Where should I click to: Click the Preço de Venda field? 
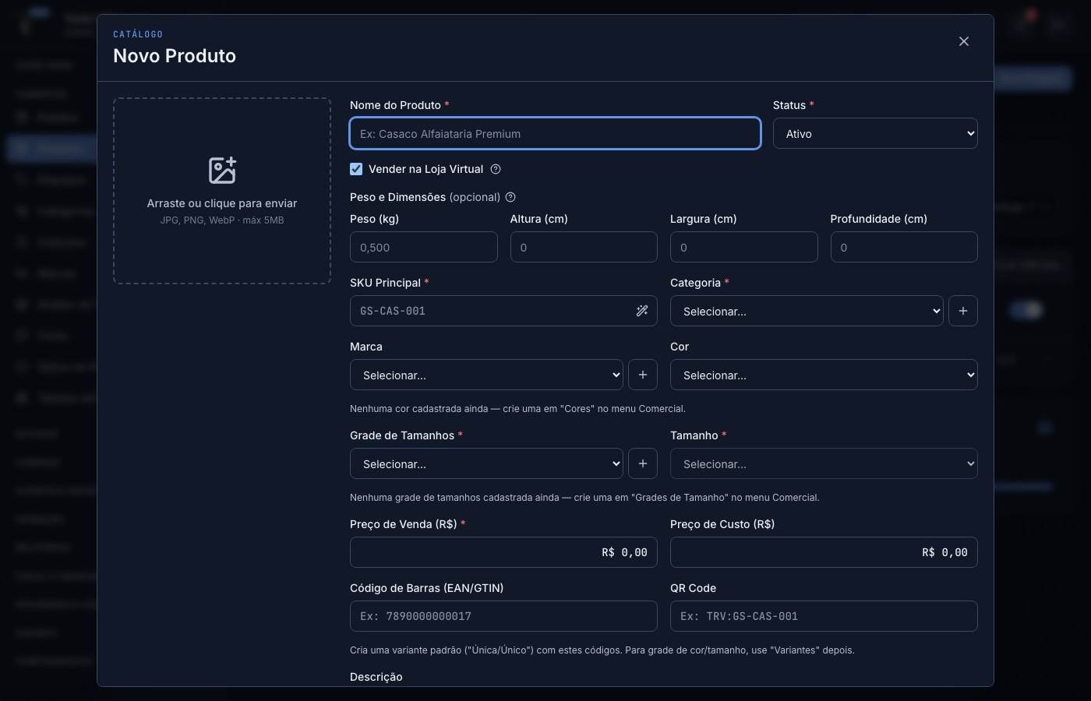pyautogui.click(x=503, y=552)
